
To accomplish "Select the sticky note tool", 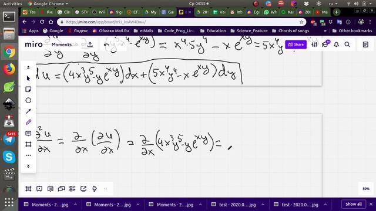I will (28, 89).
